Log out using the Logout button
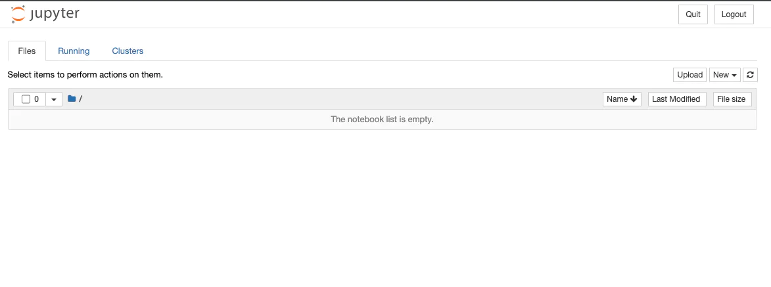 734,14
